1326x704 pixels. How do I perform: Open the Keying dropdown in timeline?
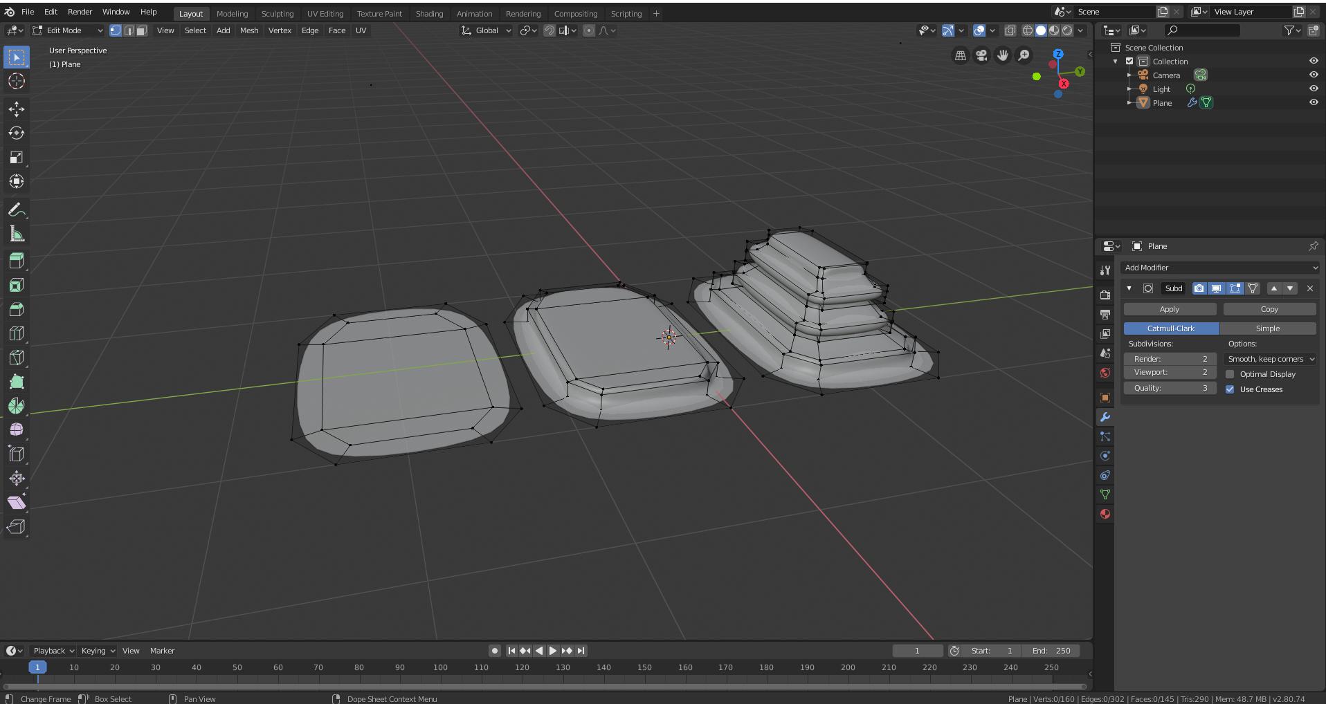(x=98, y=651)
